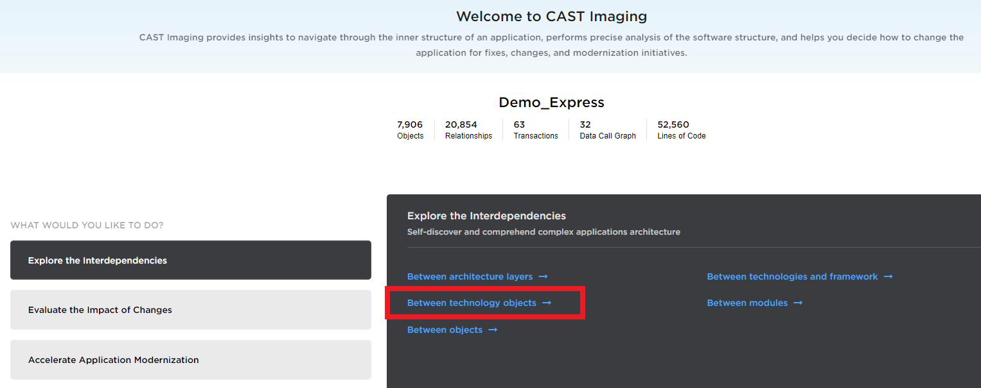Click the 63 Transactions statistic
Viewport: 981px width, 388px height.
tap(536, 130)
